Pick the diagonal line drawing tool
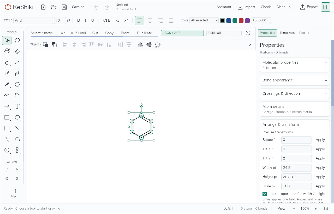The width and height of the screenshot is (334, 214). tap(17, 128)
